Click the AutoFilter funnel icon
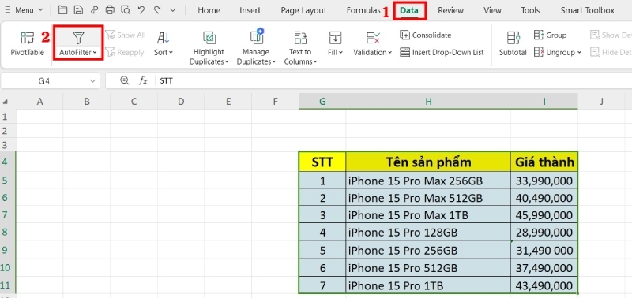Image resolution: width=632 pixels, height=298 pixels. (78, 38)
